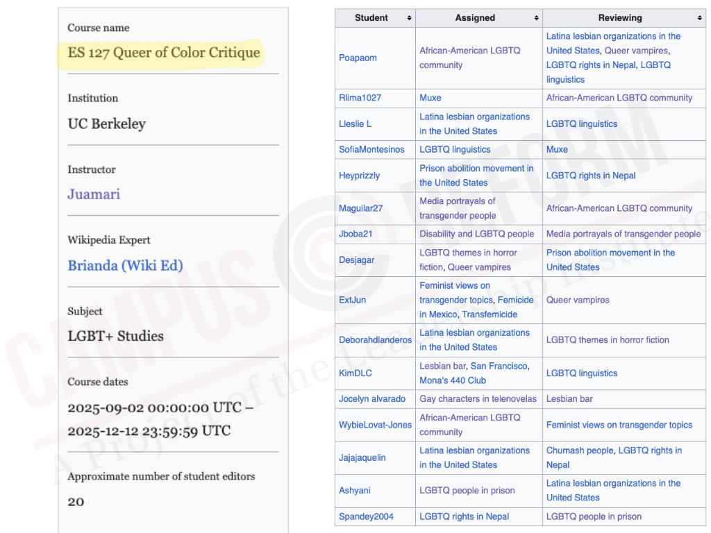The image size is (711, 533).
Task: Open Prison abolition movement assigned to Heyprizzly
Action: coord(476,176)
